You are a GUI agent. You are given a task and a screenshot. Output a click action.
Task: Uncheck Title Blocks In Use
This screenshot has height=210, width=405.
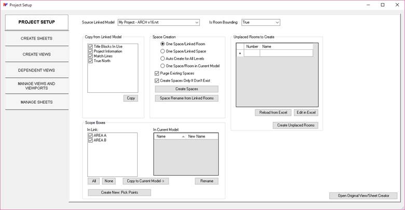click(90, 47)
